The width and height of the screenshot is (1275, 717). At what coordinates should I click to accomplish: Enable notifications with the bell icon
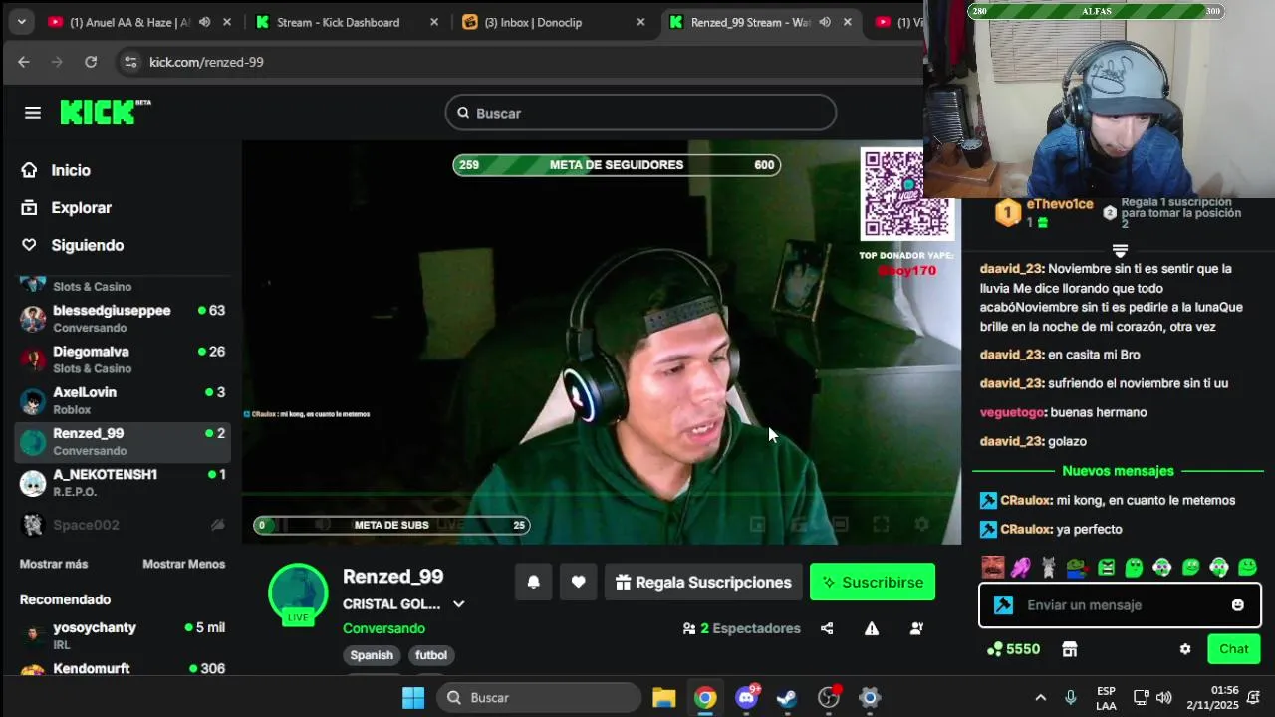pos(534,582)
